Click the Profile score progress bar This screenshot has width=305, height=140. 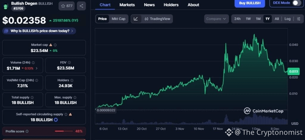pos(64,131)
